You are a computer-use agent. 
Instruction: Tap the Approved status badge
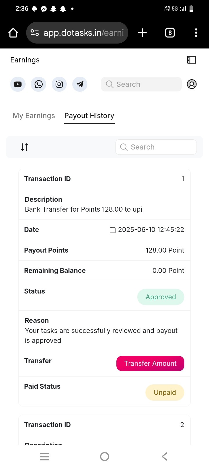click(x=161, y=297)
